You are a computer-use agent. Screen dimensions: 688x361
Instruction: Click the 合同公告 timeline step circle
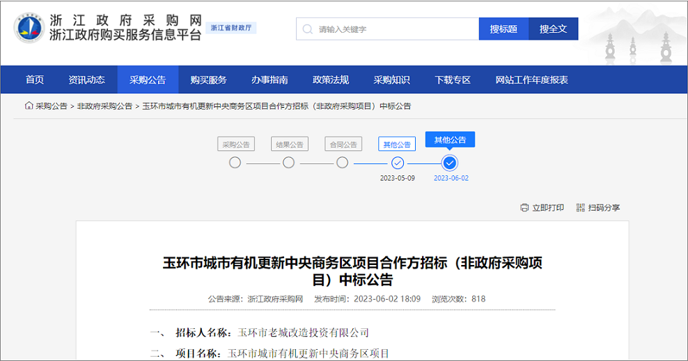click(342, 163)
